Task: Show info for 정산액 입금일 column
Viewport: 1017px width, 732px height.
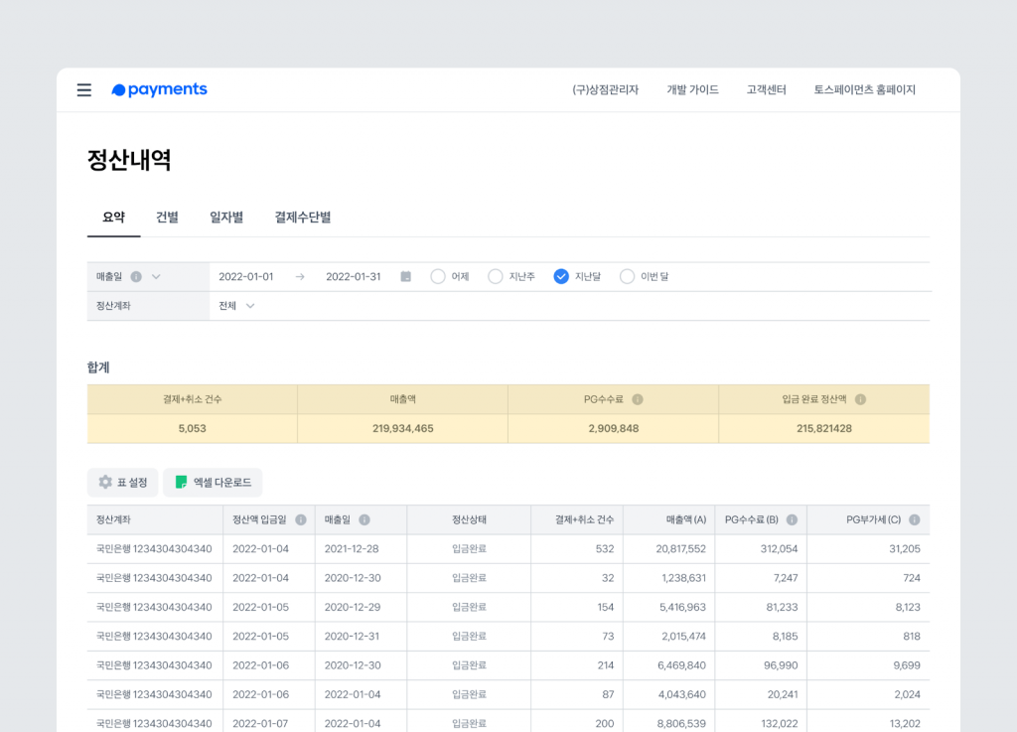Action: pos(301,520)
